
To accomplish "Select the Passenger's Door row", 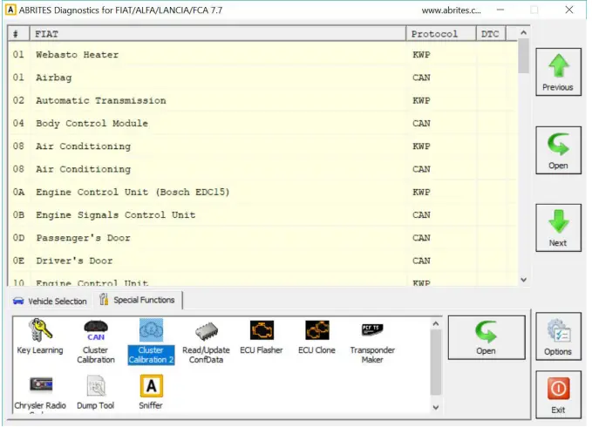I will click(262, 238).
